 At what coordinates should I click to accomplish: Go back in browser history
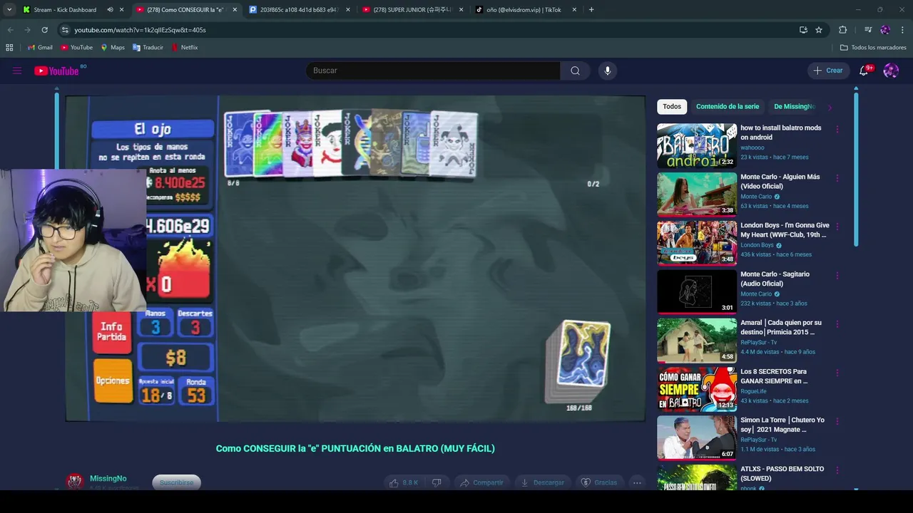pyautogui.click(x=10, y=30)
